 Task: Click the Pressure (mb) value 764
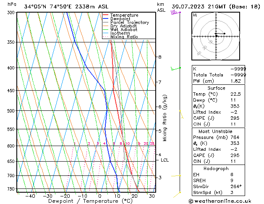[235, 137]
